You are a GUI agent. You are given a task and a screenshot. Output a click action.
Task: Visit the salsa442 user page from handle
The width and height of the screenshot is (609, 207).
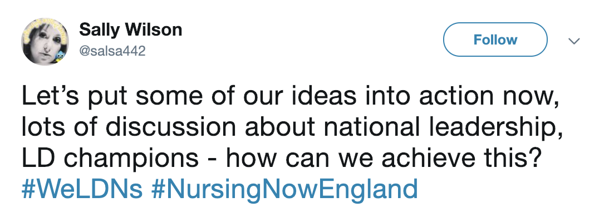(112, 51)
